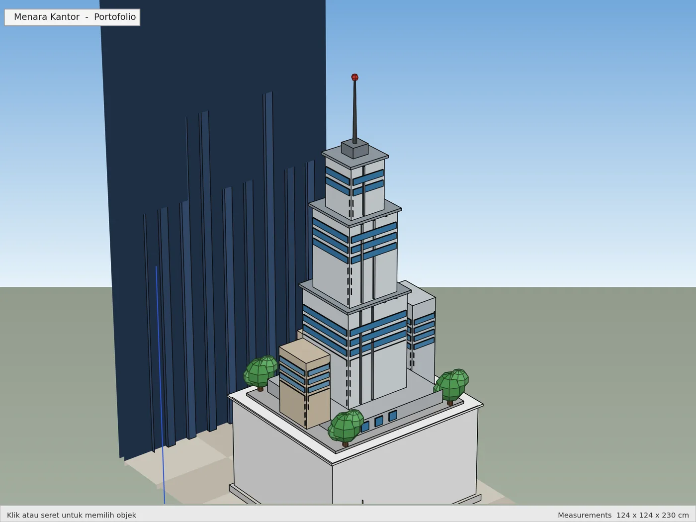Click the Measurements value 124 x 124 x 230 cm
Viewport: 696px width, 522px height.
[652, 515]
